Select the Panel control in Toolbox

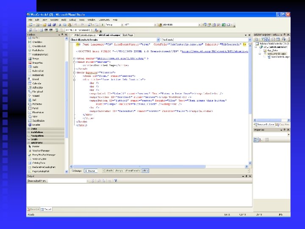click(33, 108)
